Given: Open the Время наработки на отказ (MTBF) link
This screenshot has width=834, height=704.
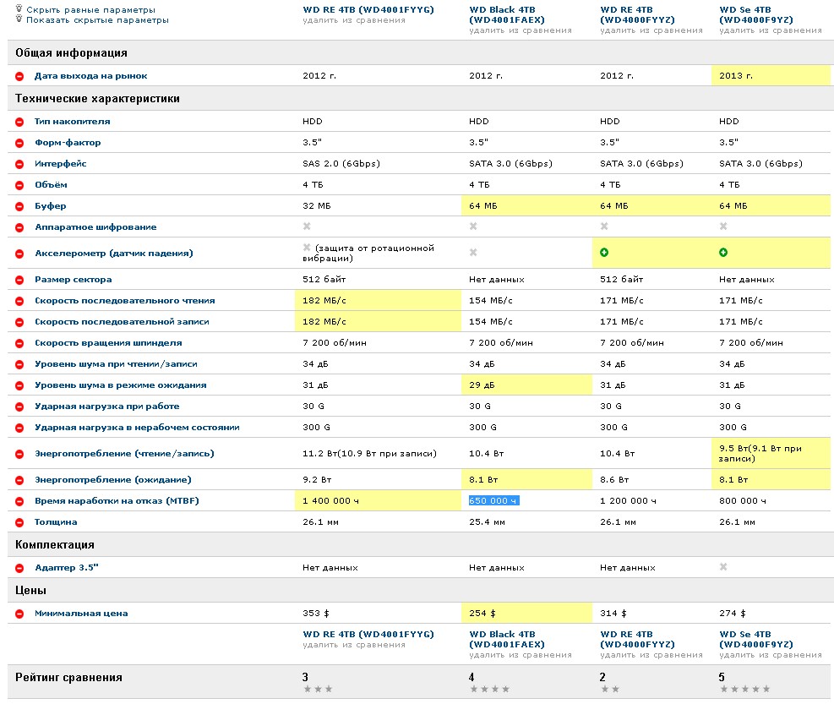Looking at the screenshot, I should pos(117,500).
